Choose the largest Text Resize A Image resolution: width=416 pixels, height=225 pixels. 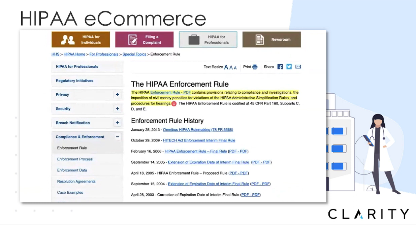point(226,67)
